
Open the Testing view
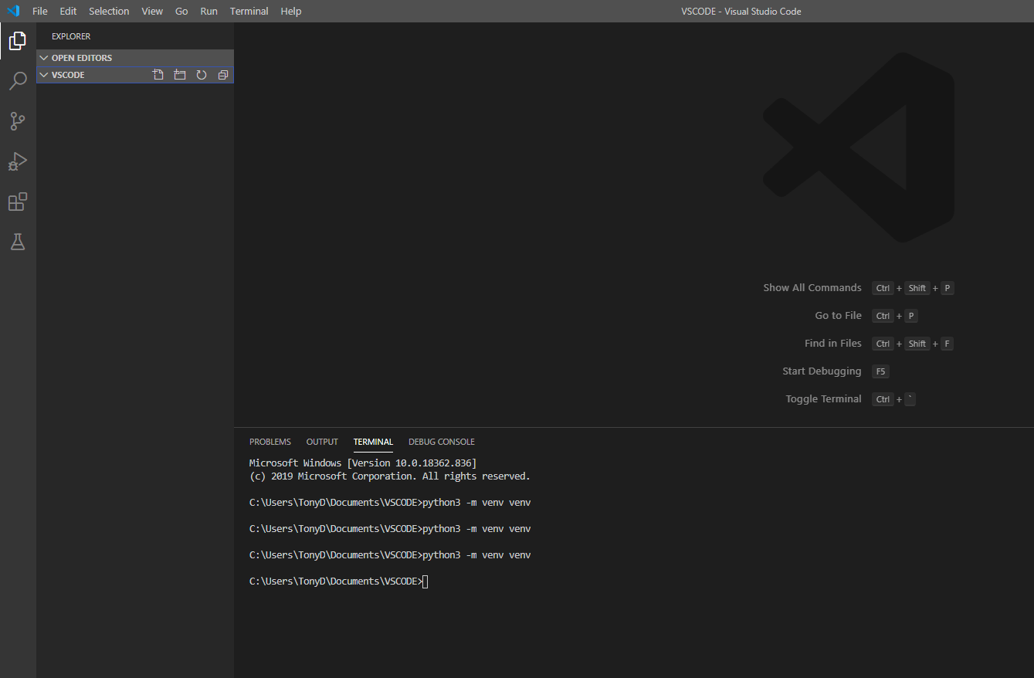point(18,242)
